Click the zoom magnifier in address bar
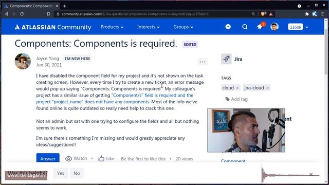This screenshot has height=185, width=329. pyautogui.click(x=253, y=14)
